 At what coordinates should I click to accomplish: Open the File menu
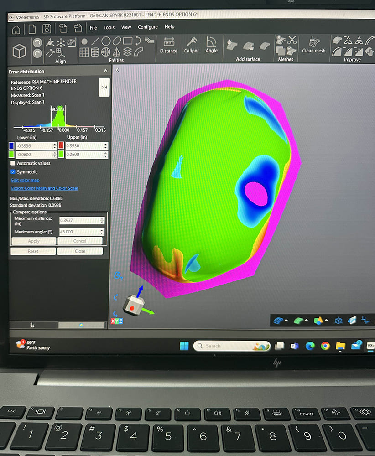tap(94, 28)
